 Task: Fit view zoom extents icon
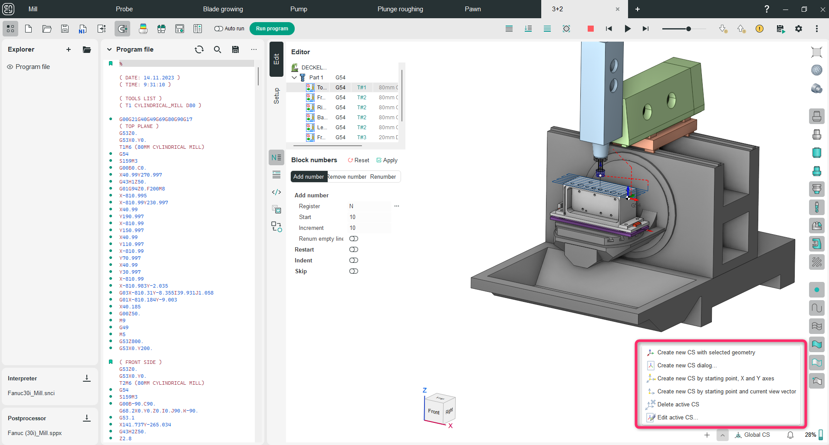pyautogui.click(x=817, y=52)
